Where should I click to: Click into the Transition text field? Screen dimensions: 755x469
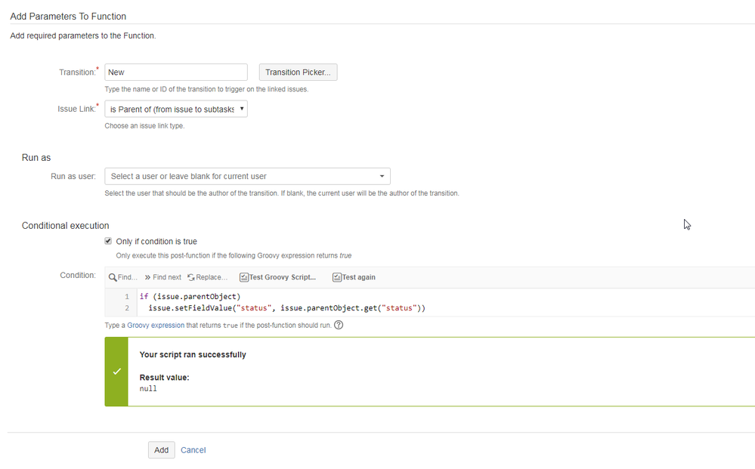pyautogui.click(x=176, y=73)
